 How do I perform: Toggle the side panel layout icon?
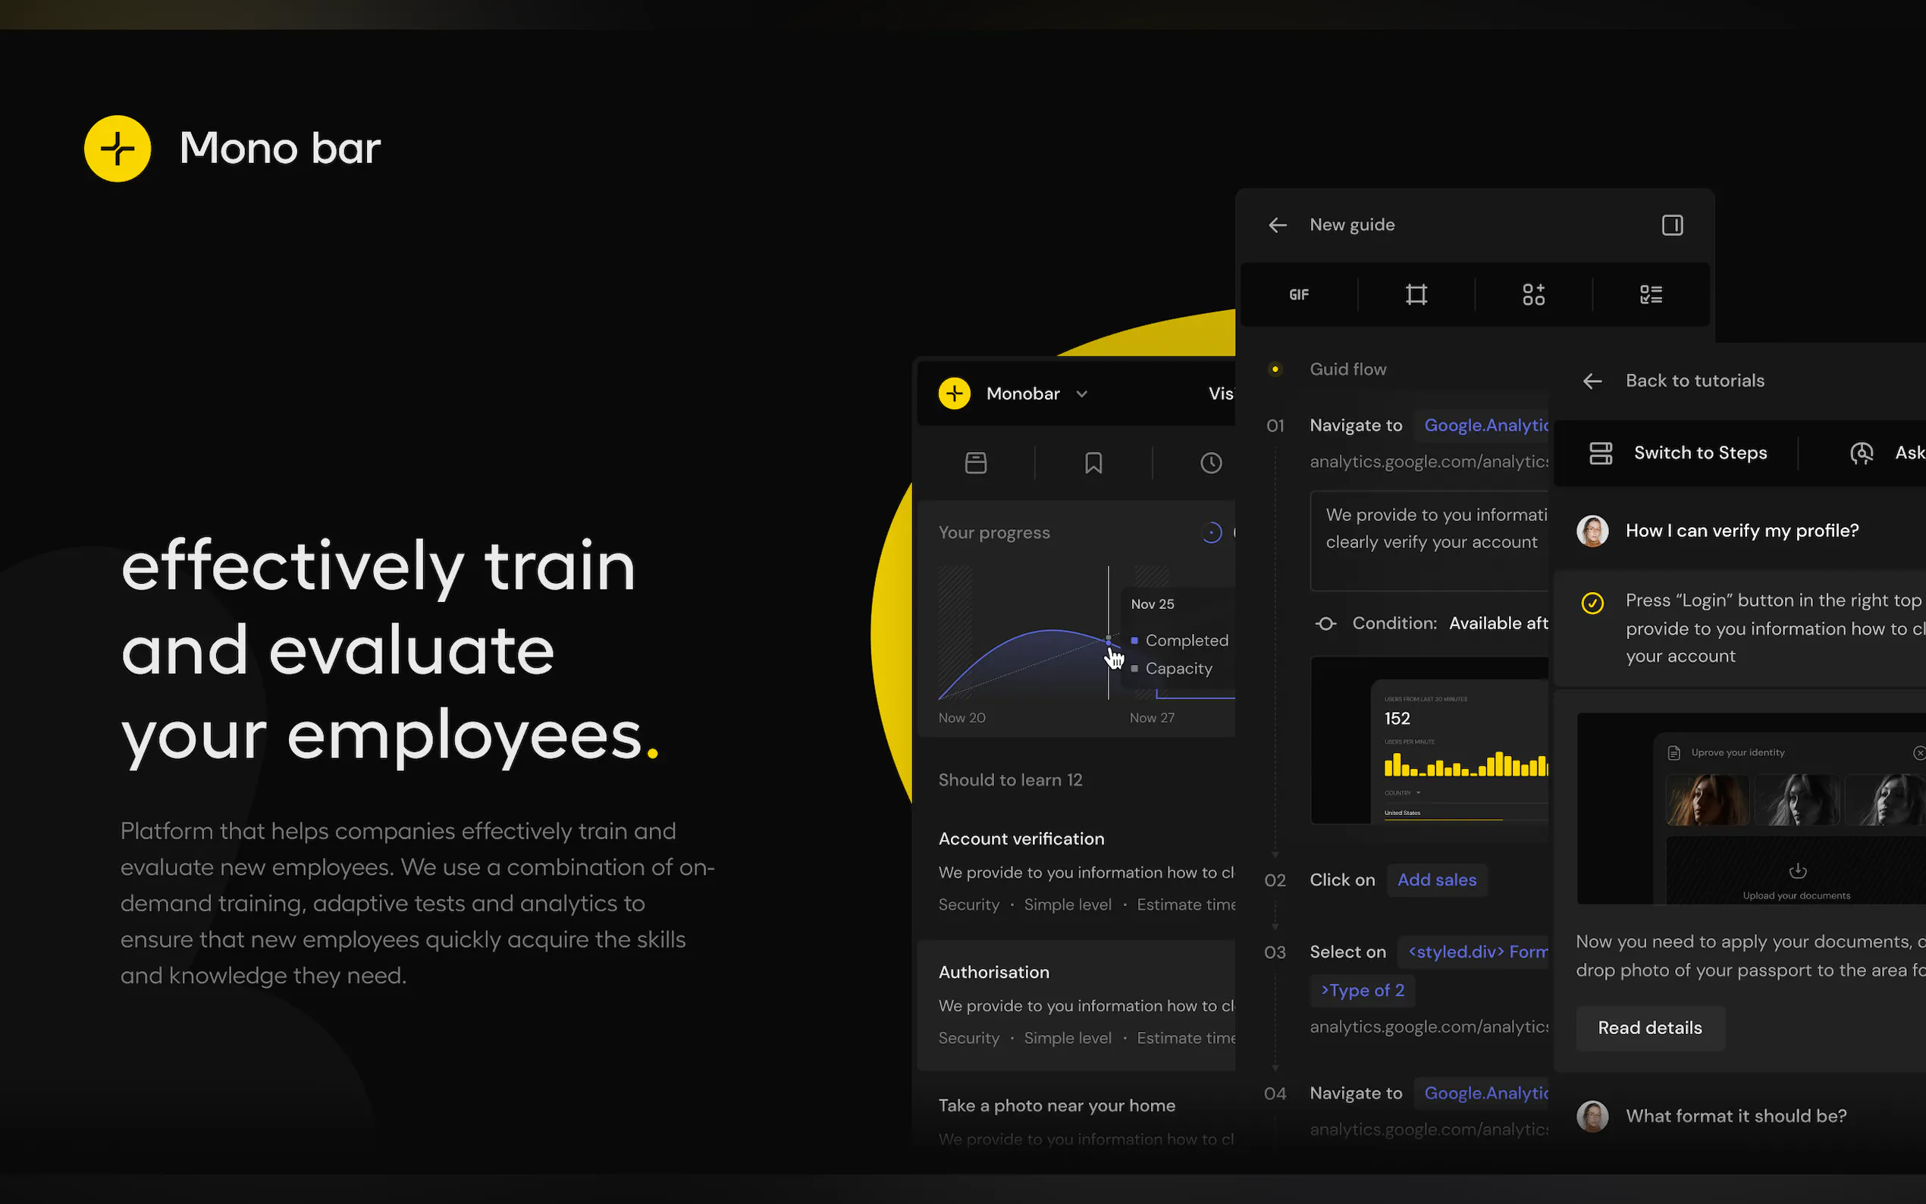(x=1672, y=225)
